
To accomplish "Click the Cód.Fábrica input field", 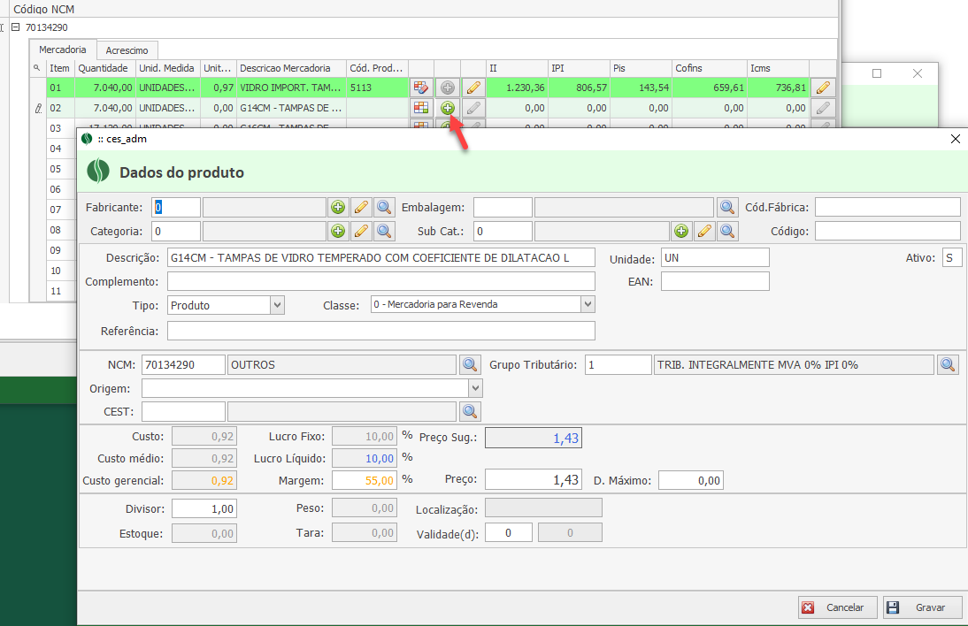I will coord(887,207).
